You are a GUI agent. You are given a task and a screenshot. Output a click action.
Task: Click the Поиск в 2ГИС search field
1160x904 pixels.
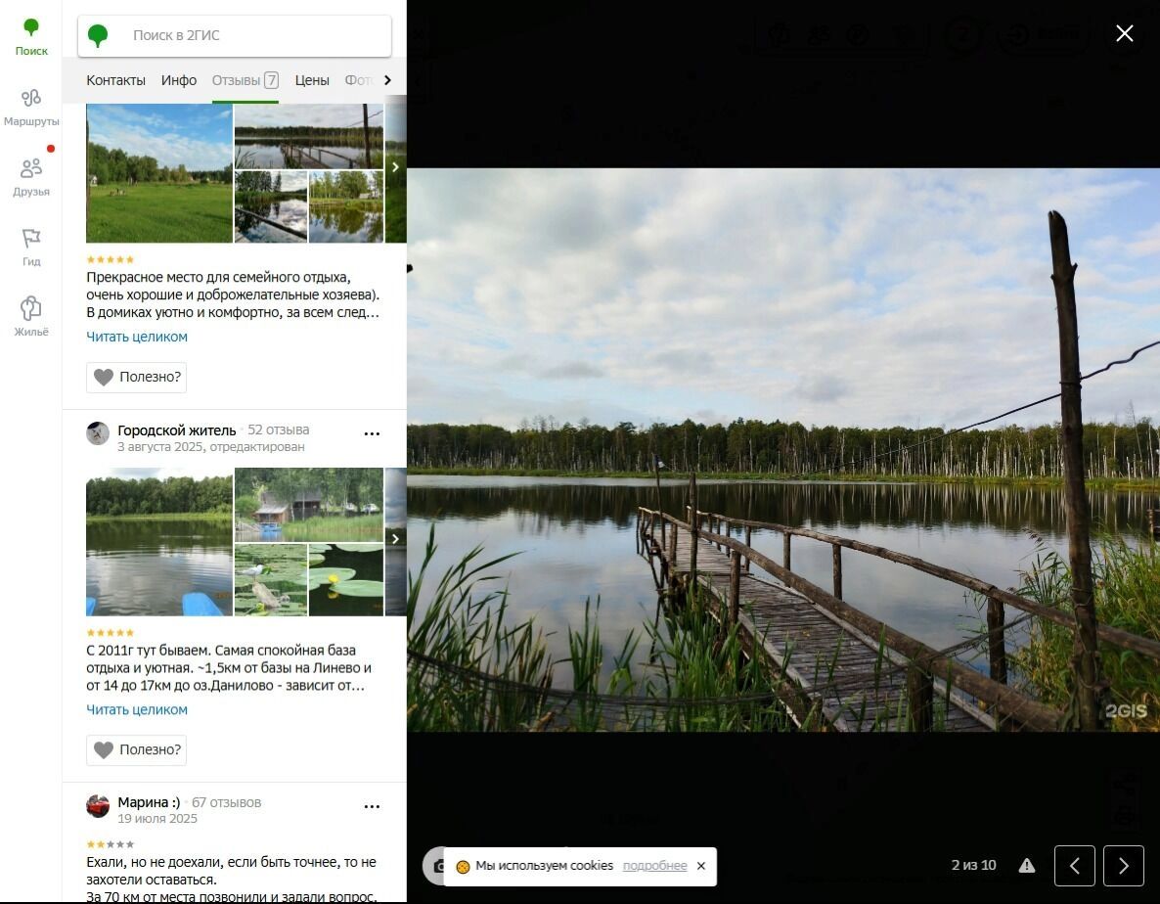(x=235, y=35)
